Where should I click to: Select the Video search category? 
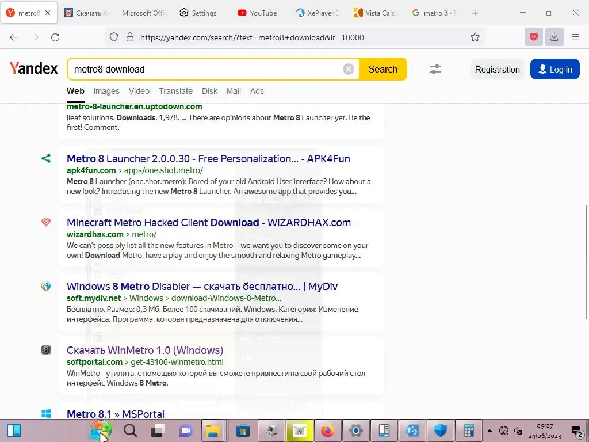pyautogui.click(x=139, y=91)
